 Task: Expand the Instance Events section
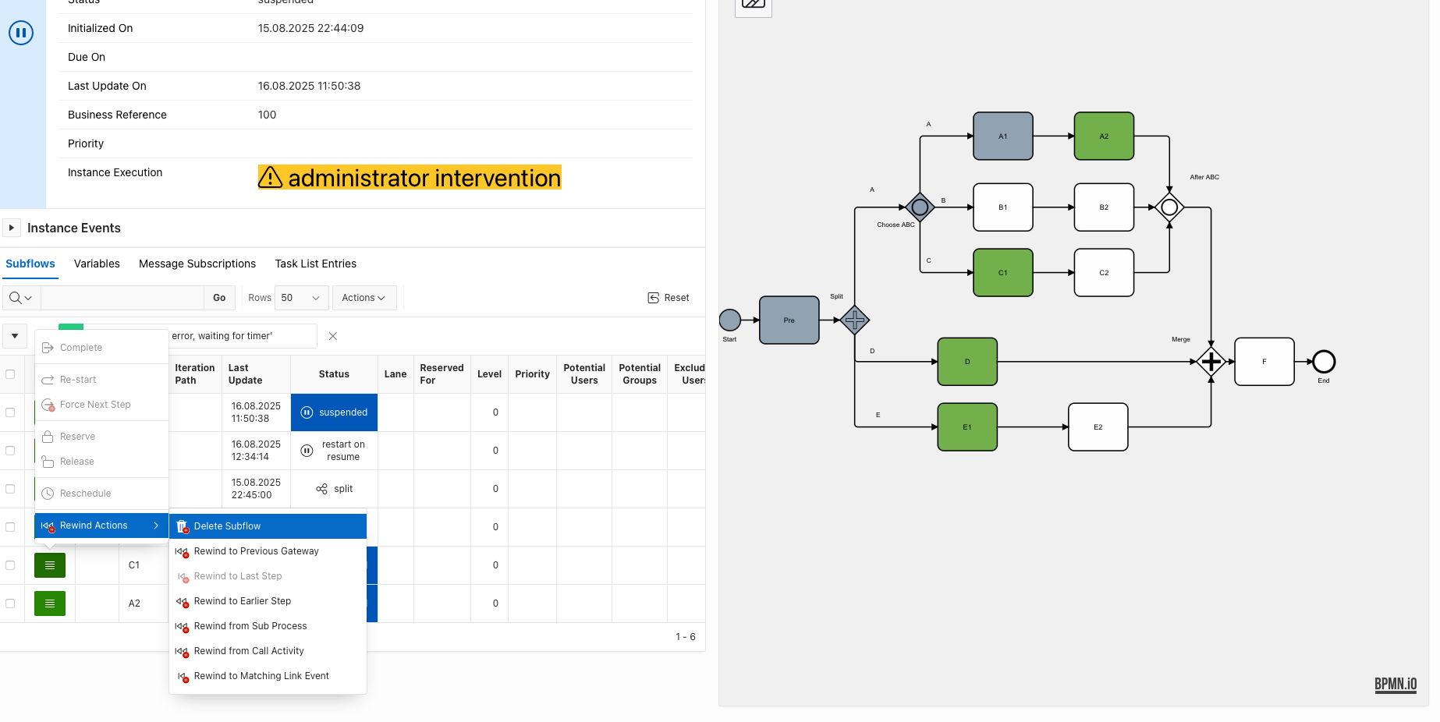[12, 228]
